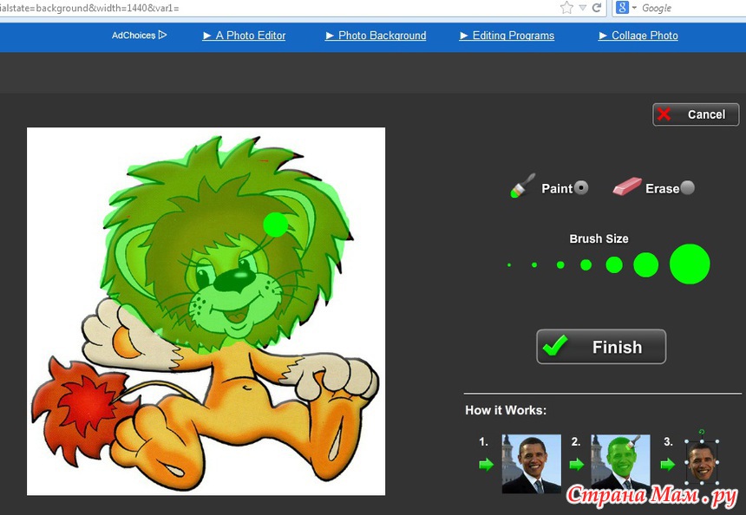This screenshot has height=515, width=746.
Task: Reload the page with refresh icon
Action: [597, 8]
